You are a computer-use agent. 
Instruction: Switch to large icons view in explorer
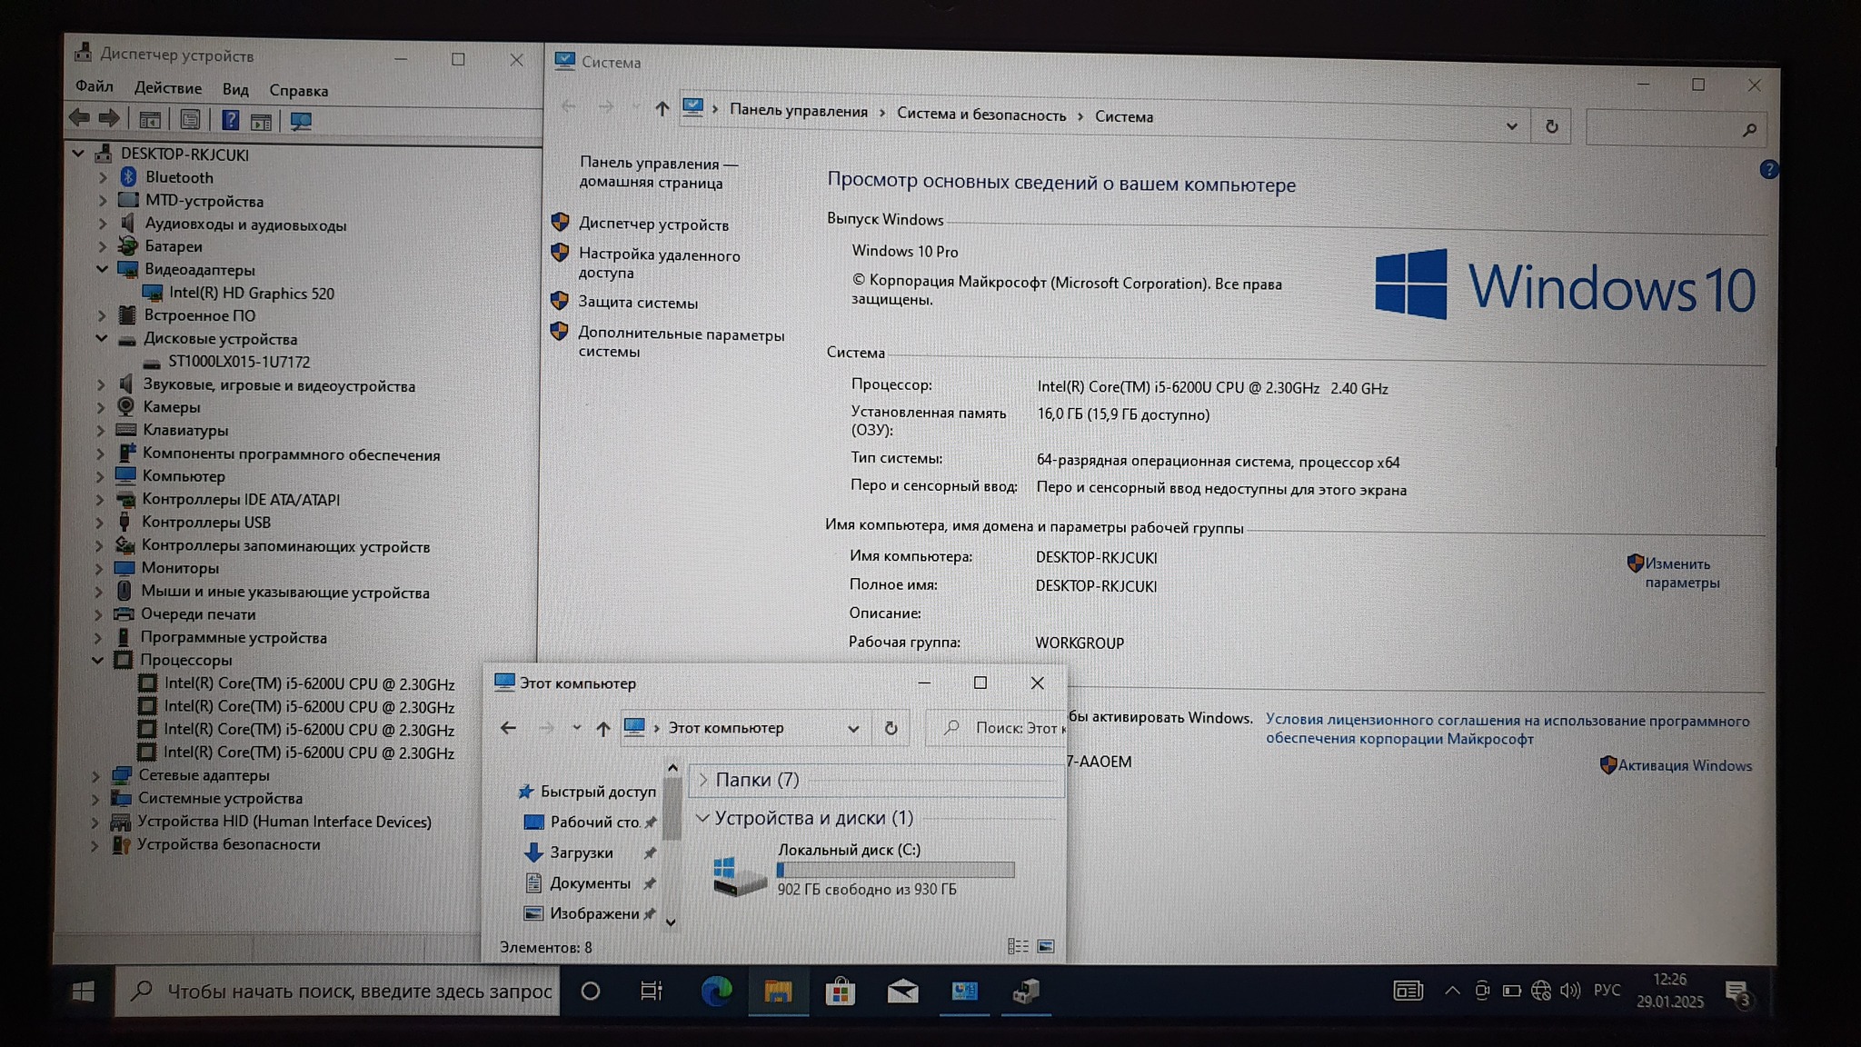pyautogui.click(x=1046, y=947)
